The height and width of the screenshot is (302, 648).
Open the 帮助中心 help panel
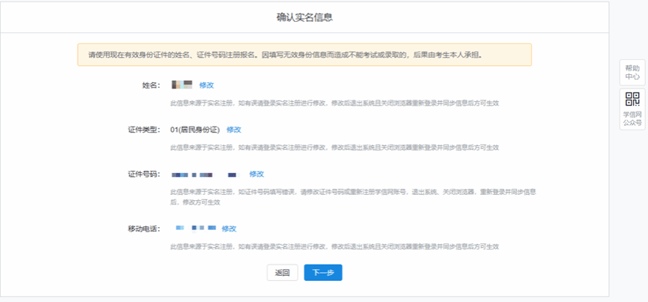(632, 72)
